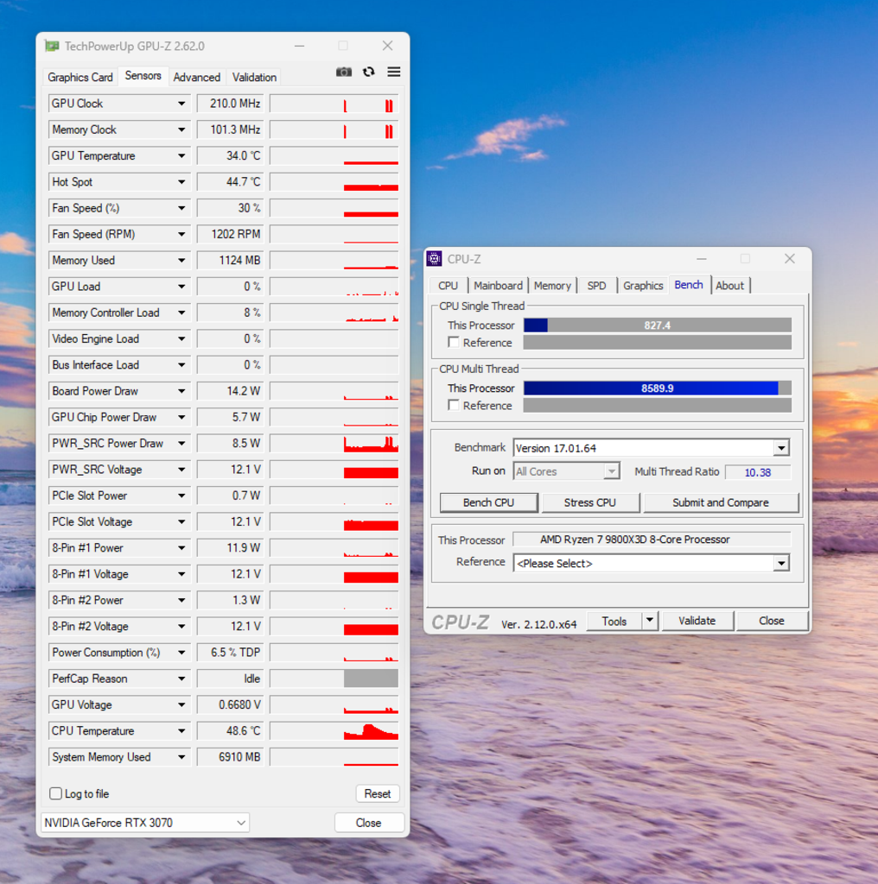Click the Tools button in CPU-Z
This screenshot has width=878, height=884.
[614, 621]
